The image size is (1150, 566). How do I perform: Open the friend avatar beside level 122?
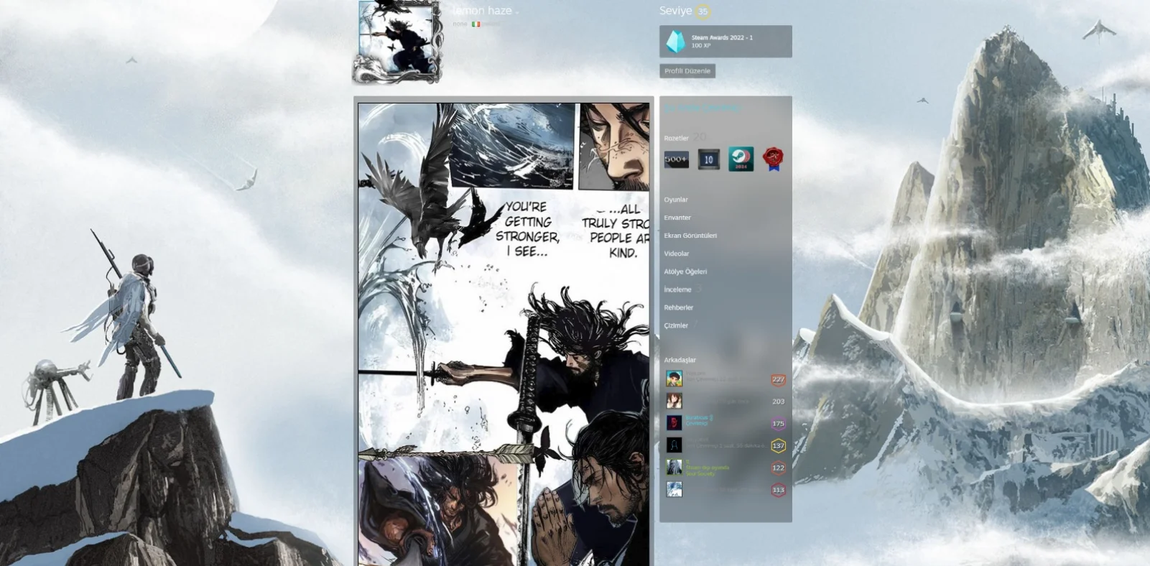[x=674, y=468]
